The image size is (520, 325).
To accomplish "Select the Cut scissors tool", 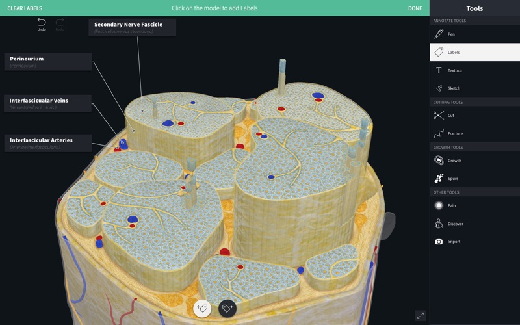I will coord(474,116).
